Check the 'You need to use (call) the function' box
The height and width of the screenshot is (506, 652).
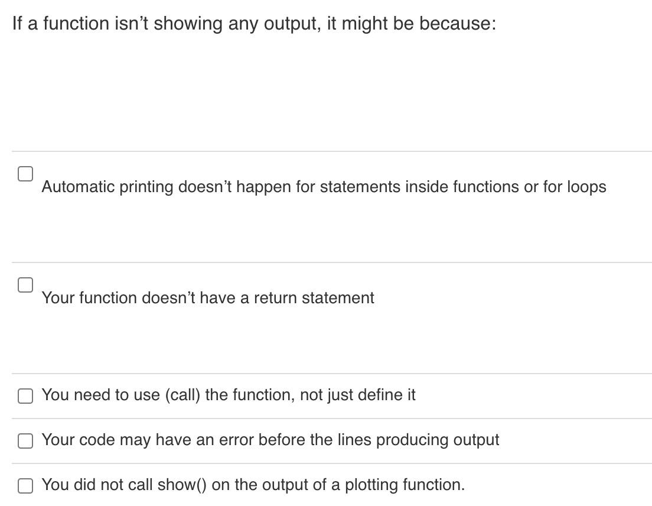(x=25, y=396)
